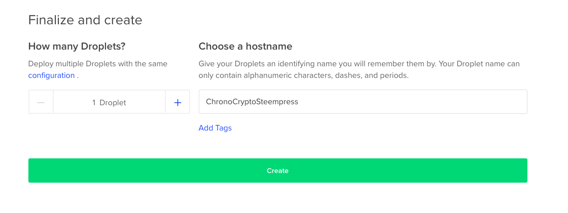Click 'Deploy multiple Droplets' description text
This screenshot has width=568, height=213.
tap(98, 64)
